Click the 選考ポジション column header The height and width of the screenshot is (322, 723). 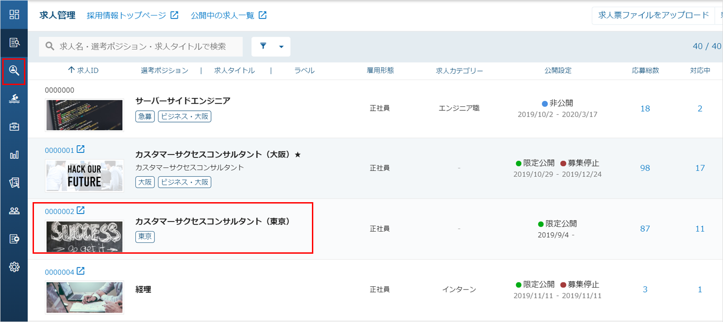(x=164, y=70)
